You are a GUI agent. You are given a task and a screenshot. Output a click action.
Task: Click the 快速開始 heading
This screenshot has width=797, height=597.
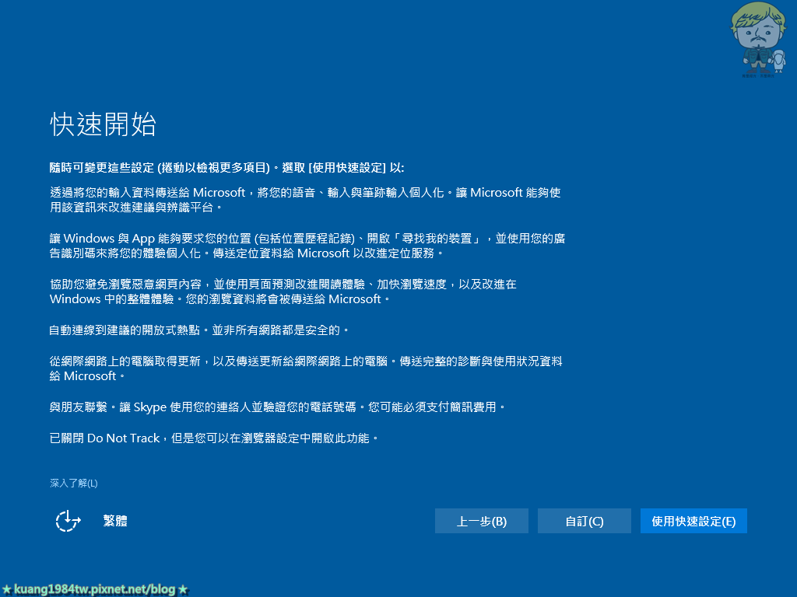[103, 124]
